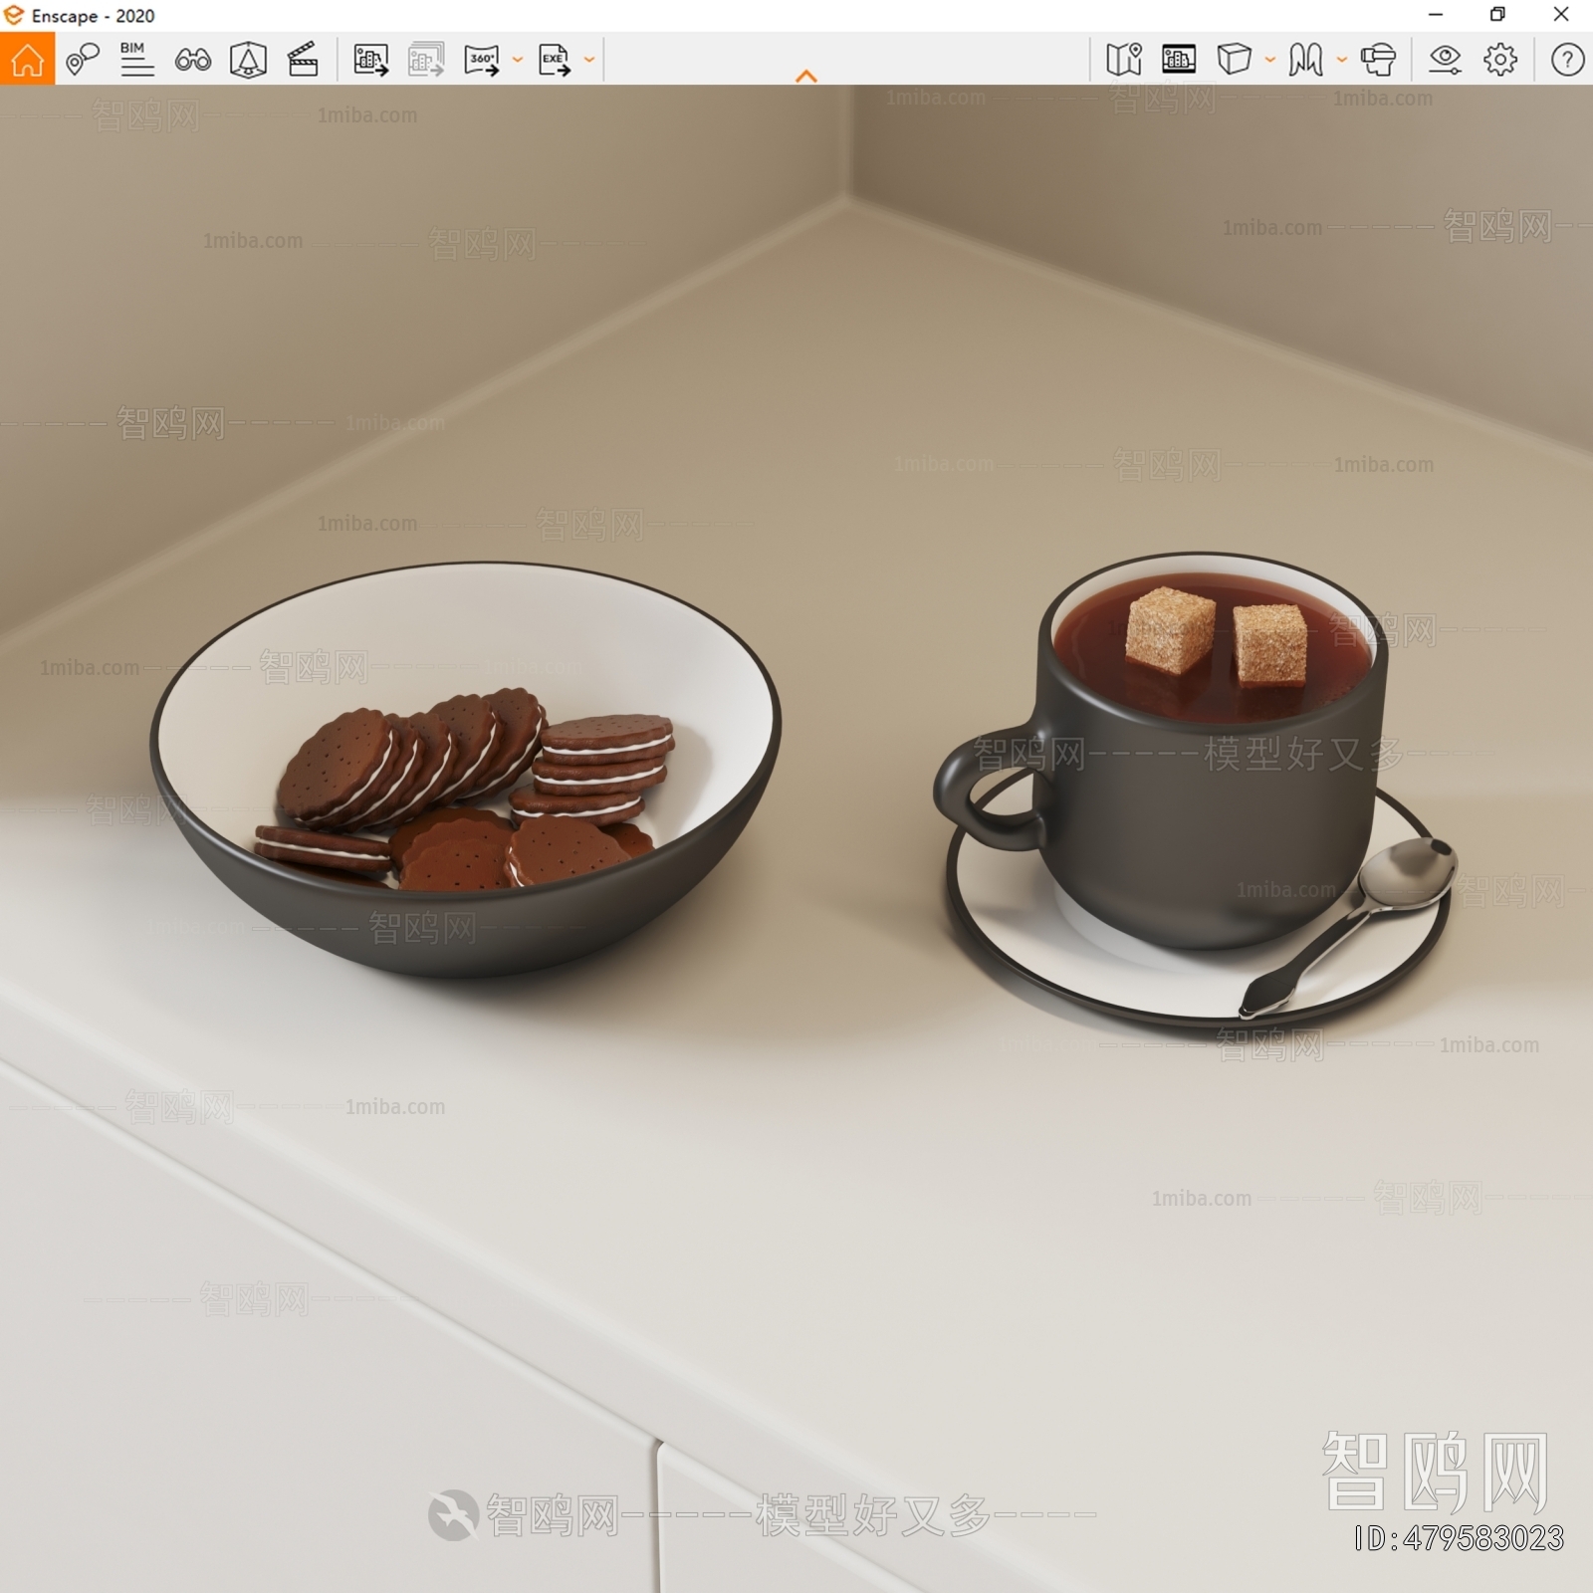The height and width of the screenshot is (1593, 1593).
Task: Minimize the Enscape window
Action: [1436, 15]
